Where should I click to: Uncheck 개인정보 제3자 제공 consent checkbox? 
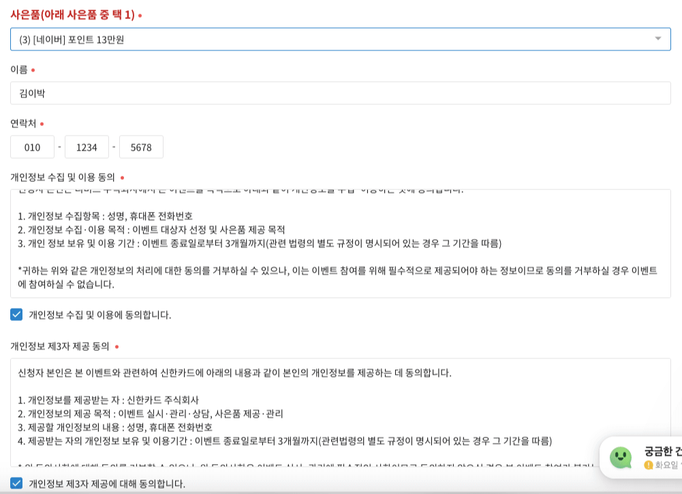point(15,484)
